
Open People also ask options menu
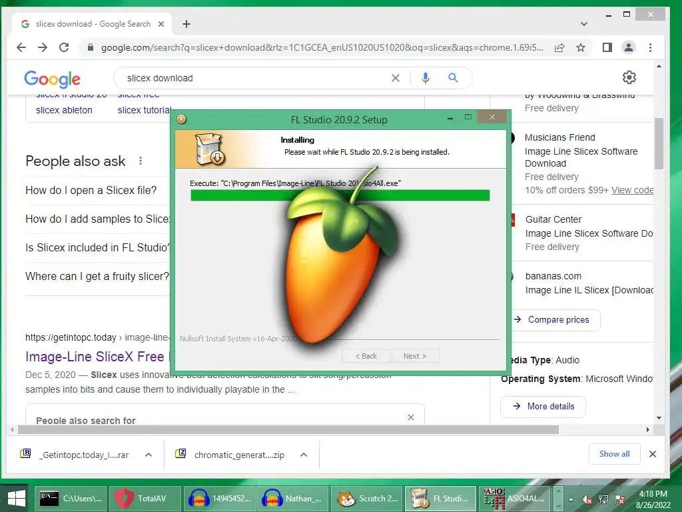[141, 161]
